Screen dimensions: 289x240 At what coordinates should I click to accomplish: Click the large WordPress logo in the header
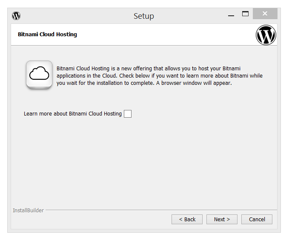point(266,35)
